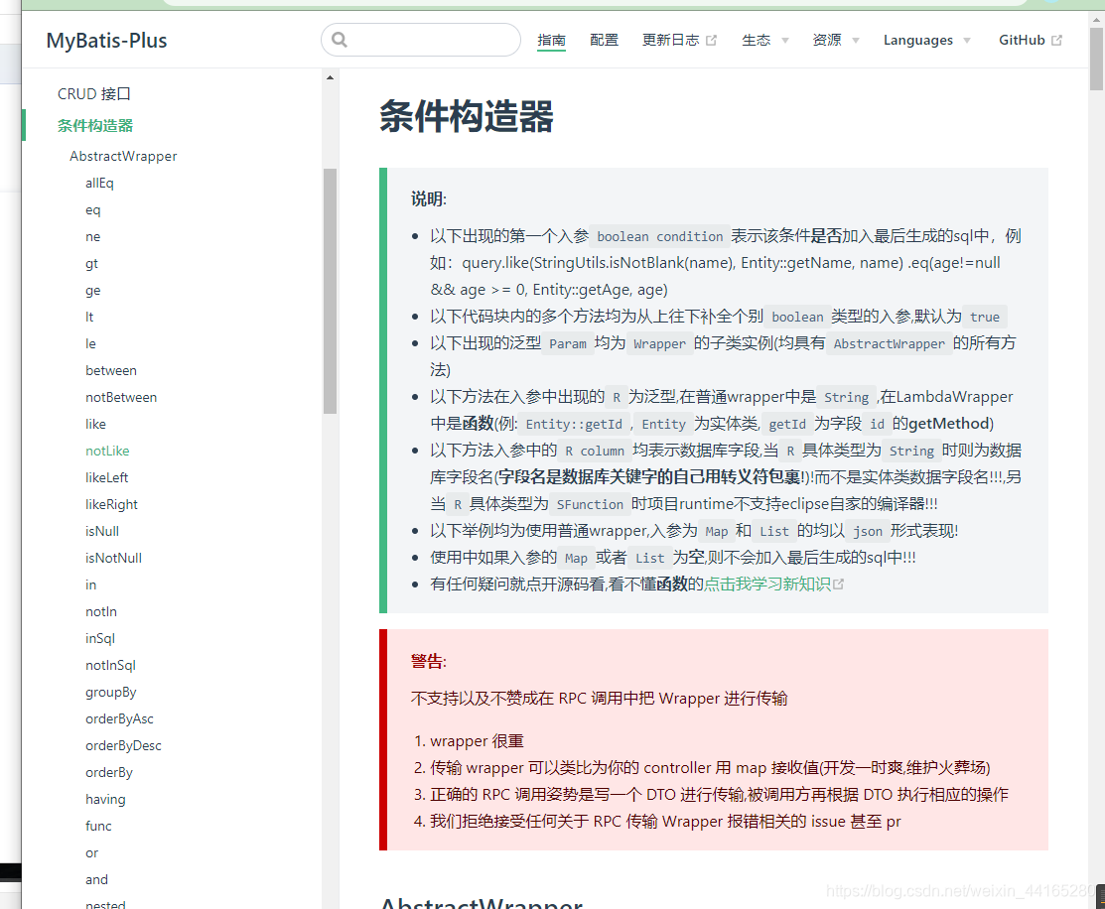Open the Languages dropdown
The width and height of the screenshot is (1105, 909).
point(926,40)
